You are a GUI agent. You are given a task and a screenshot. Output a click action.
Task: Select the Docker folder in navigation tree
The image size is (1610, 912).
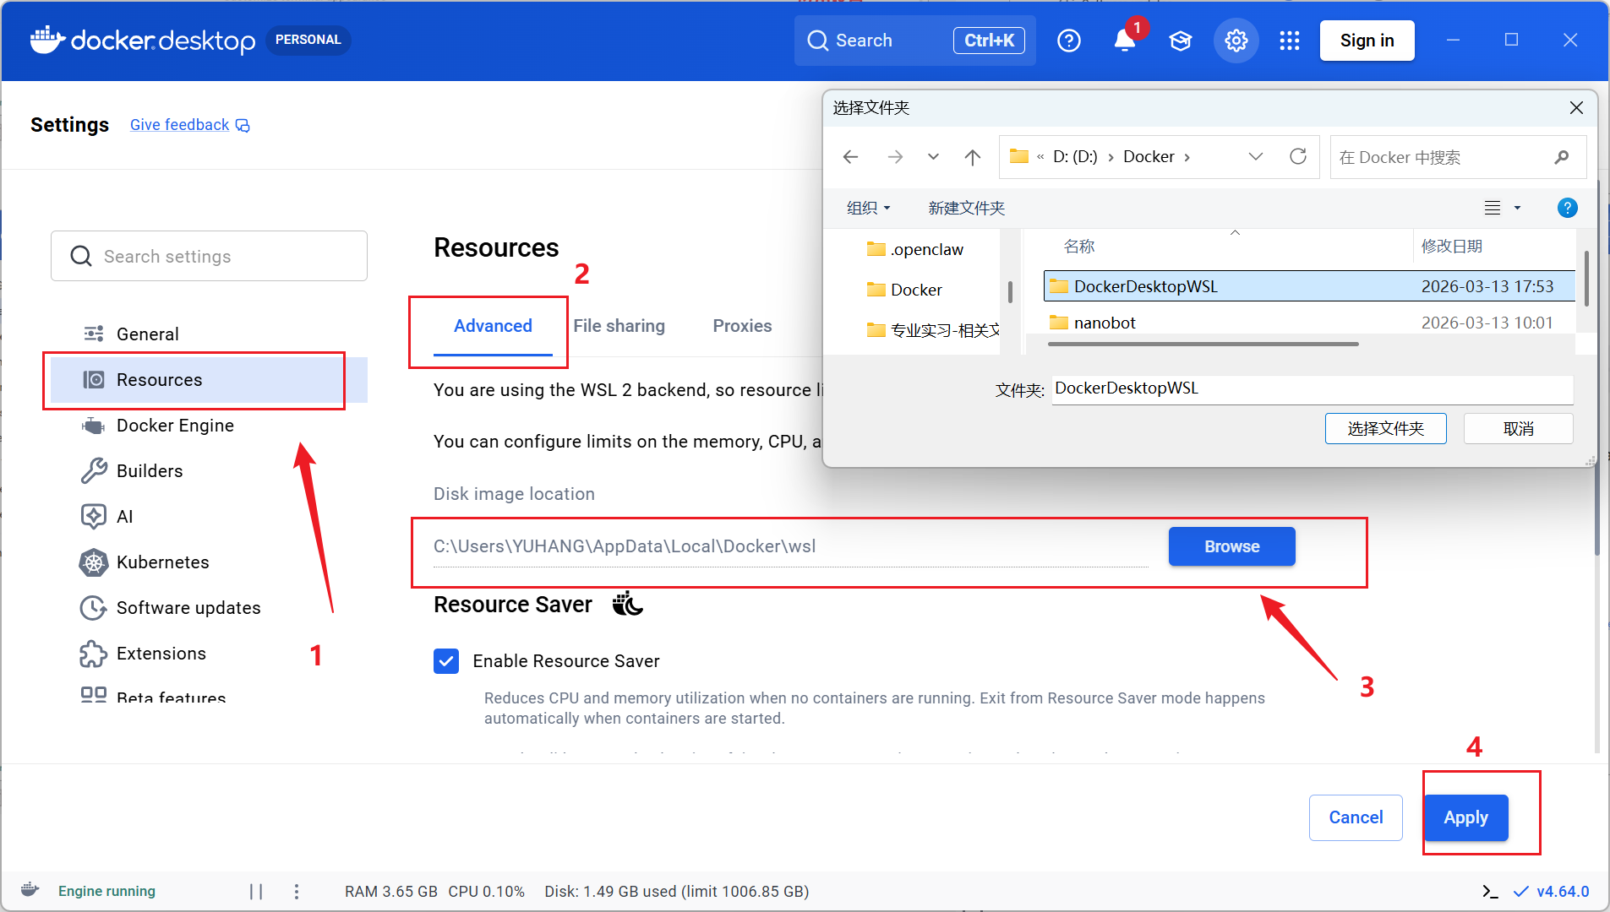pyautogui.click(x=904, y=290)
